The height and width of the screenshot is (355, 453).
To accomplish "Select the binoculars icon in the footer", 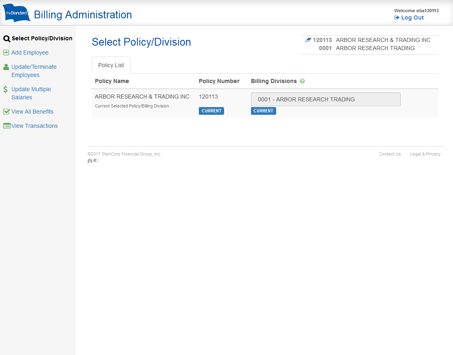I will pyautogui.click(x=90, y=160).
